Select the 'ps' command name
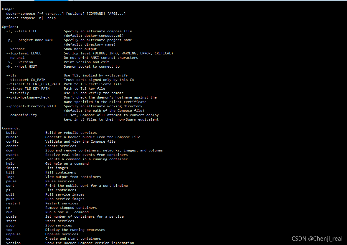This screenshot has width=347, height=245. click(x=8, y=190)
